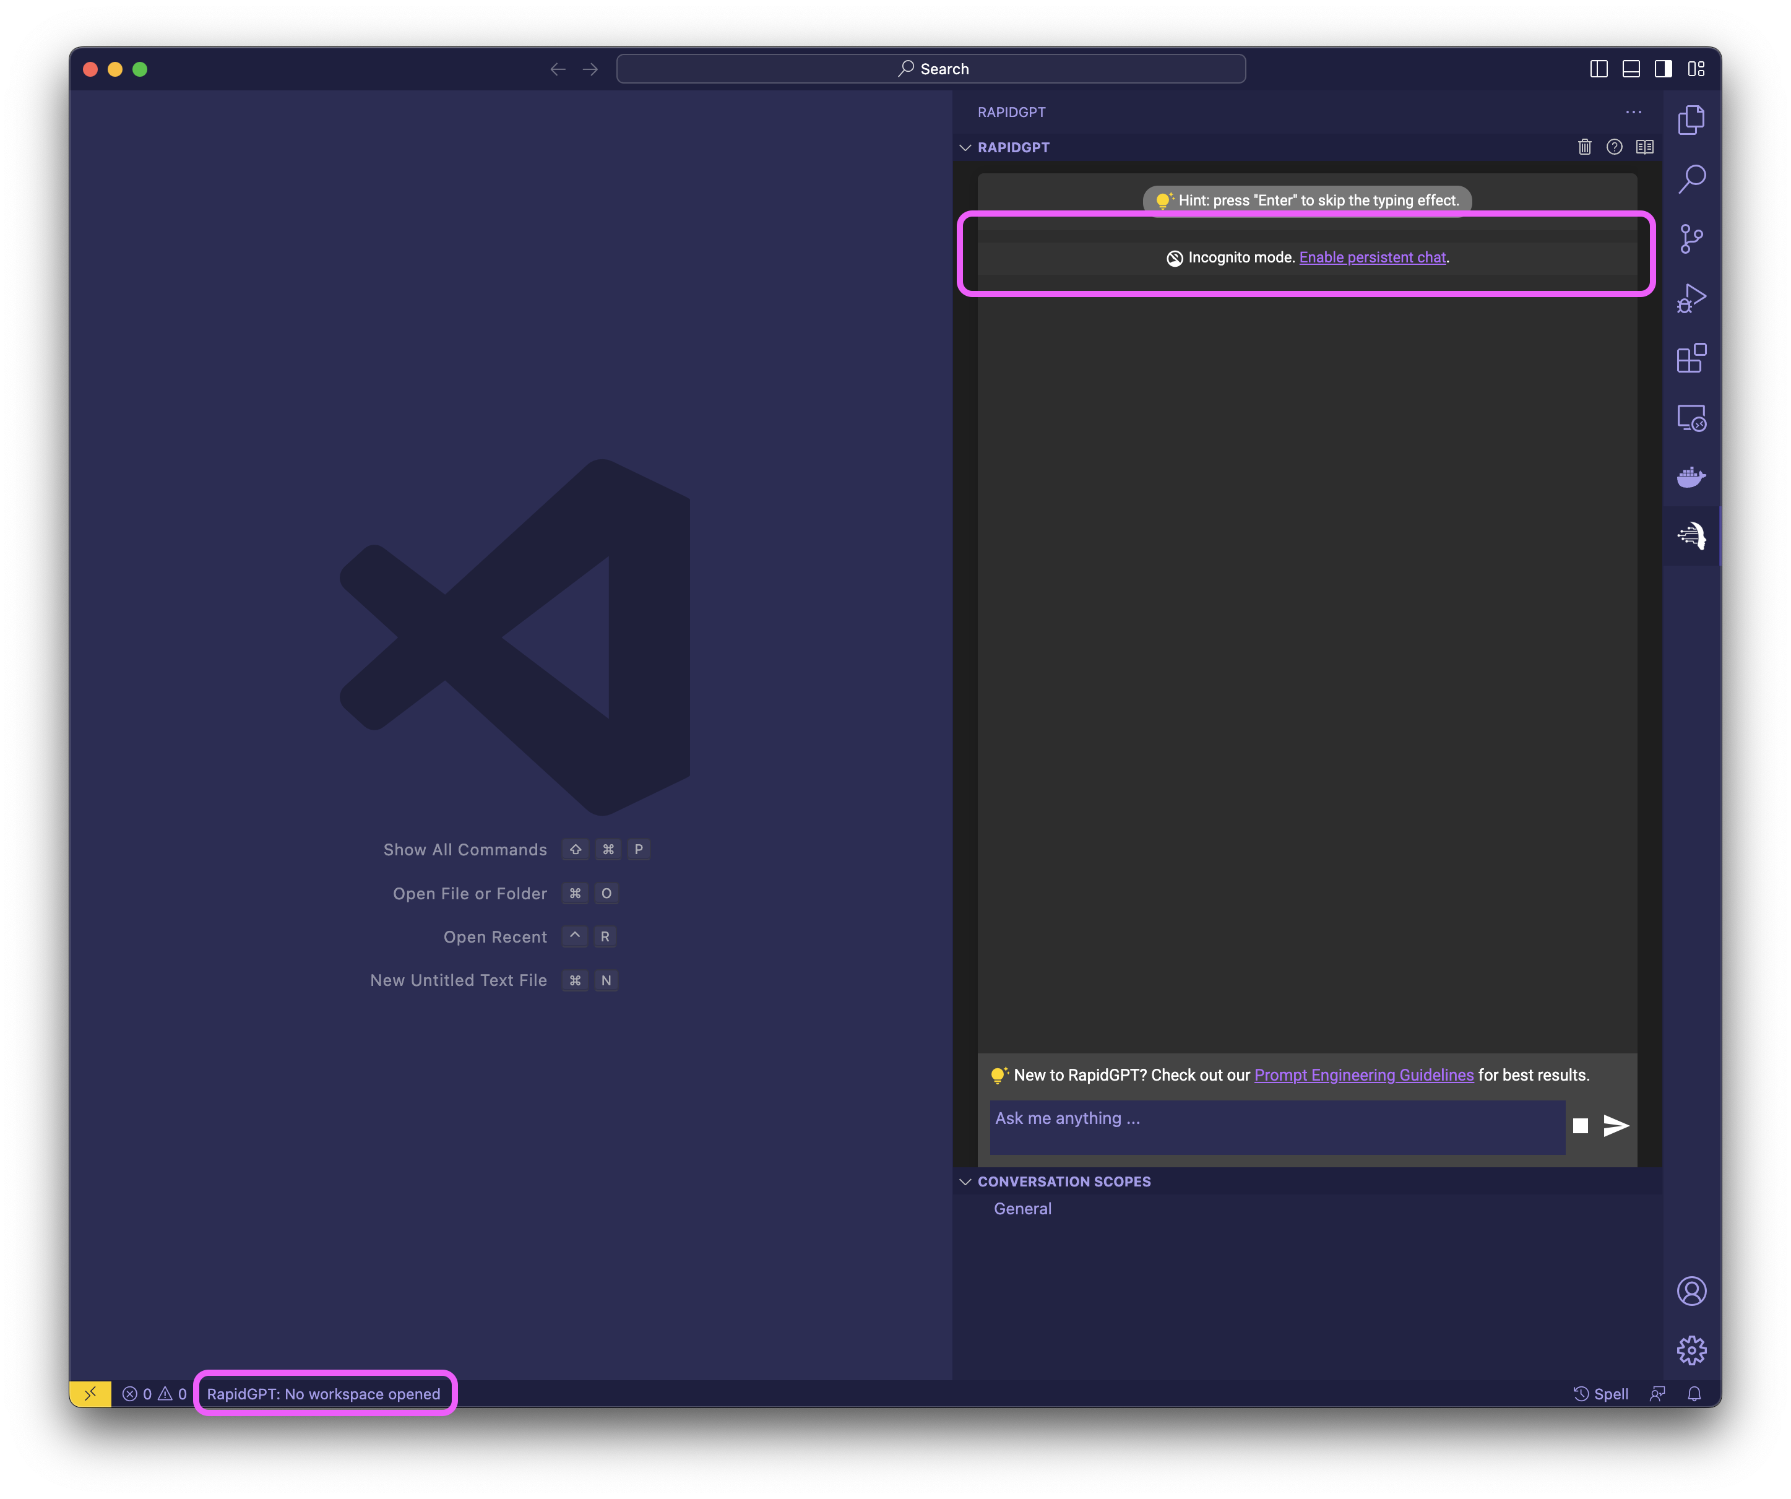Send the chat message with arrow icon
Screen dimensions: 1791x1499
(1616, 1125)
